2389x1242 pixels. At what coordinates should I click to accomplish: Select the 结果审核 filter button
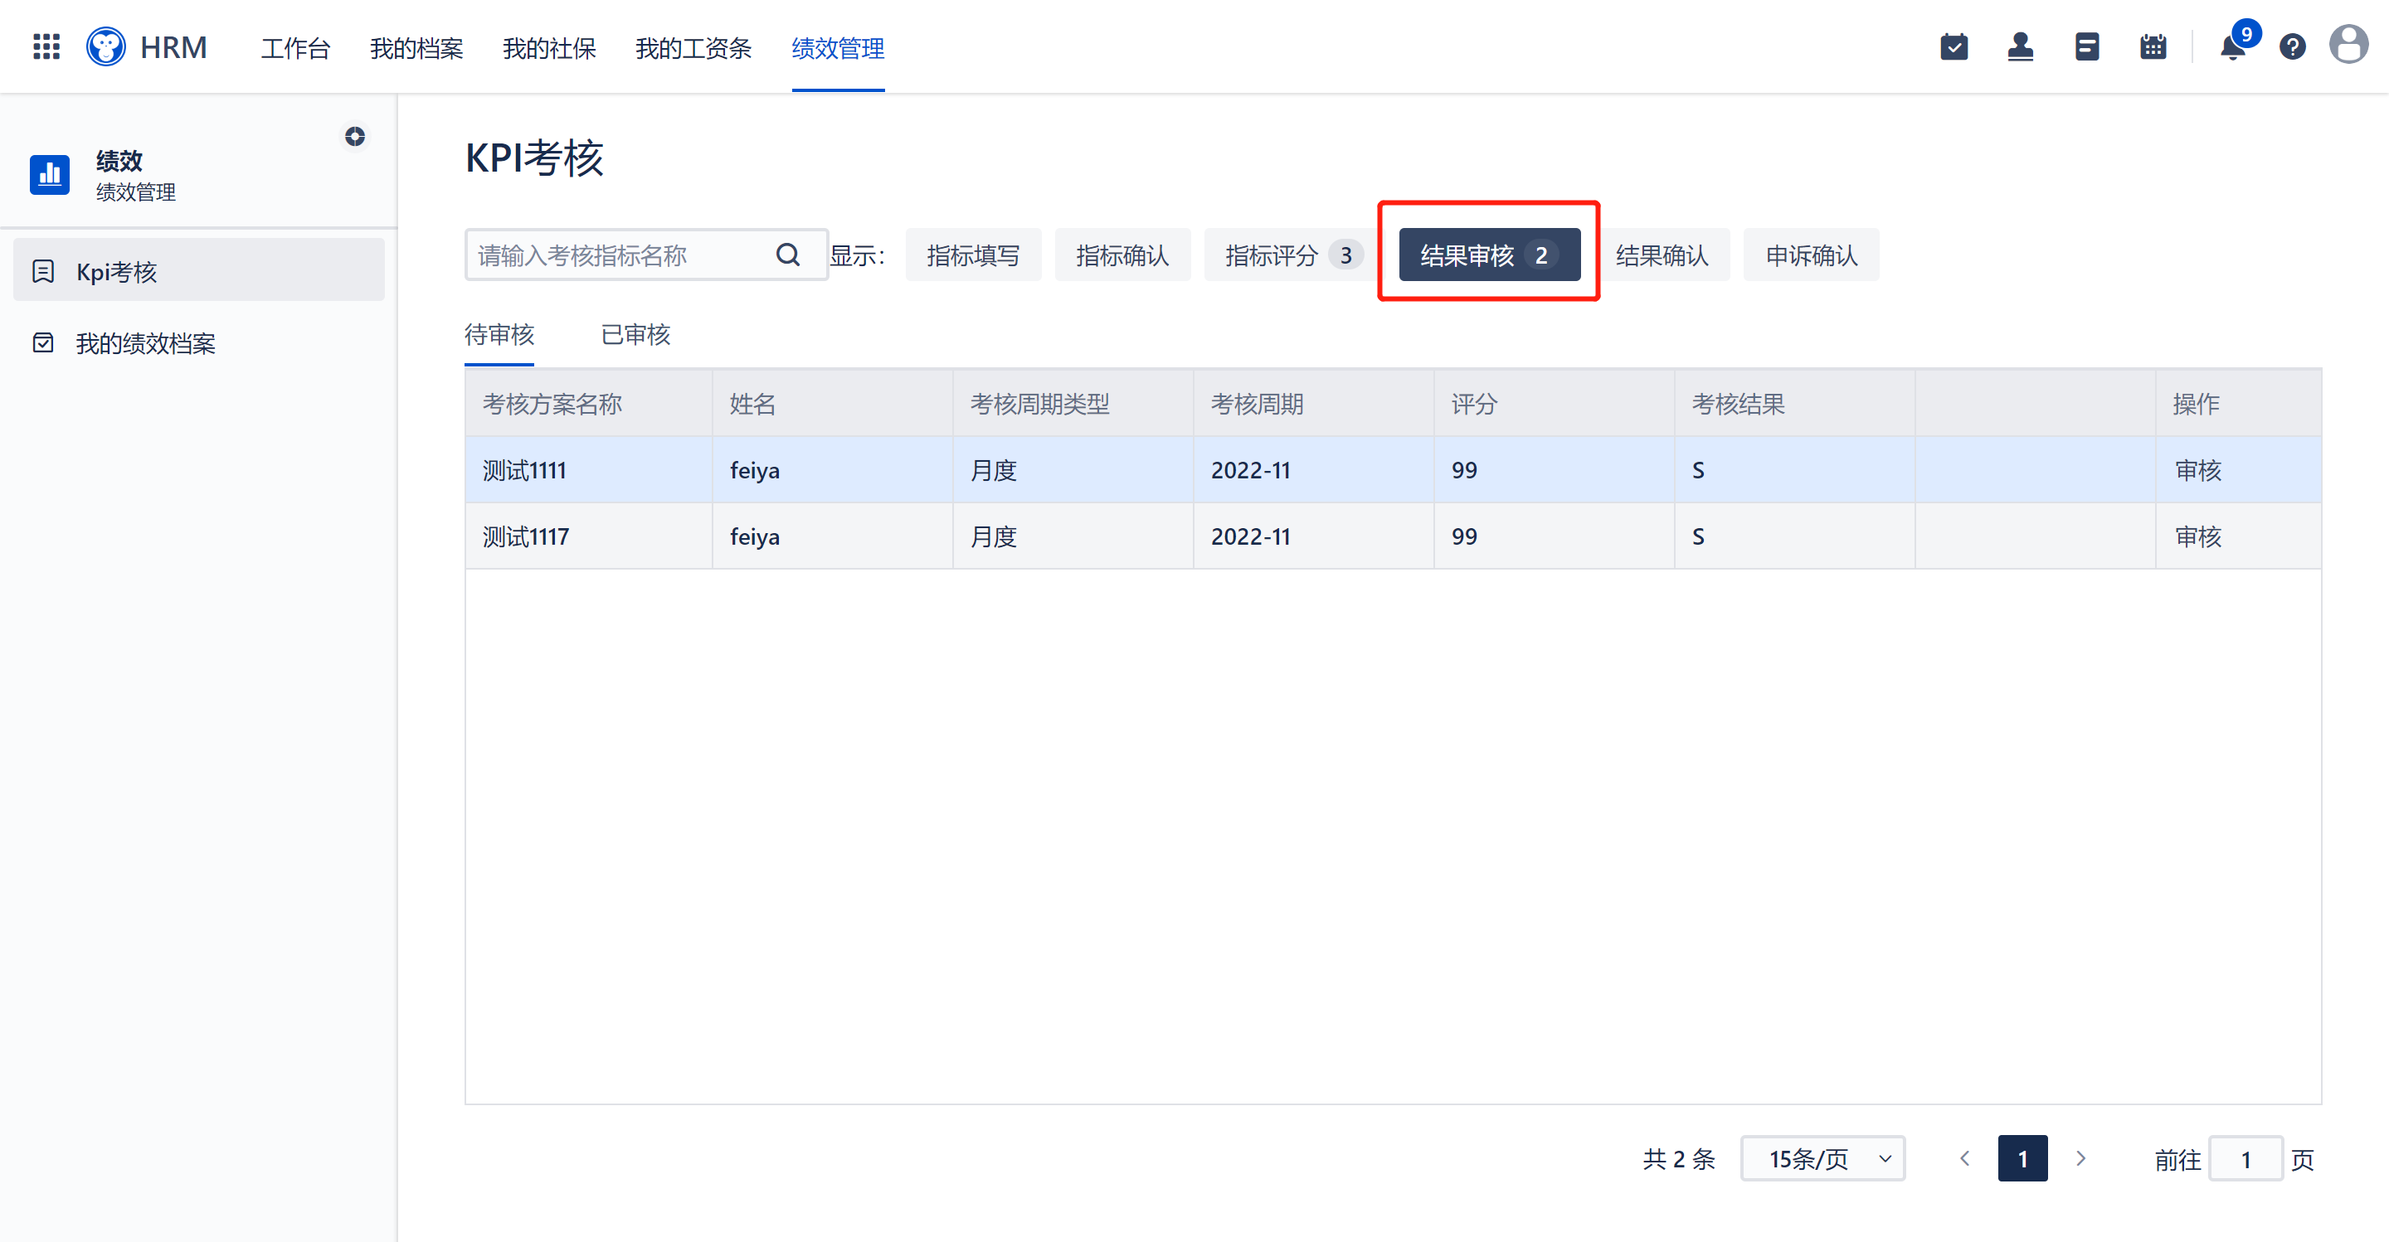[x=1490, y=255]
